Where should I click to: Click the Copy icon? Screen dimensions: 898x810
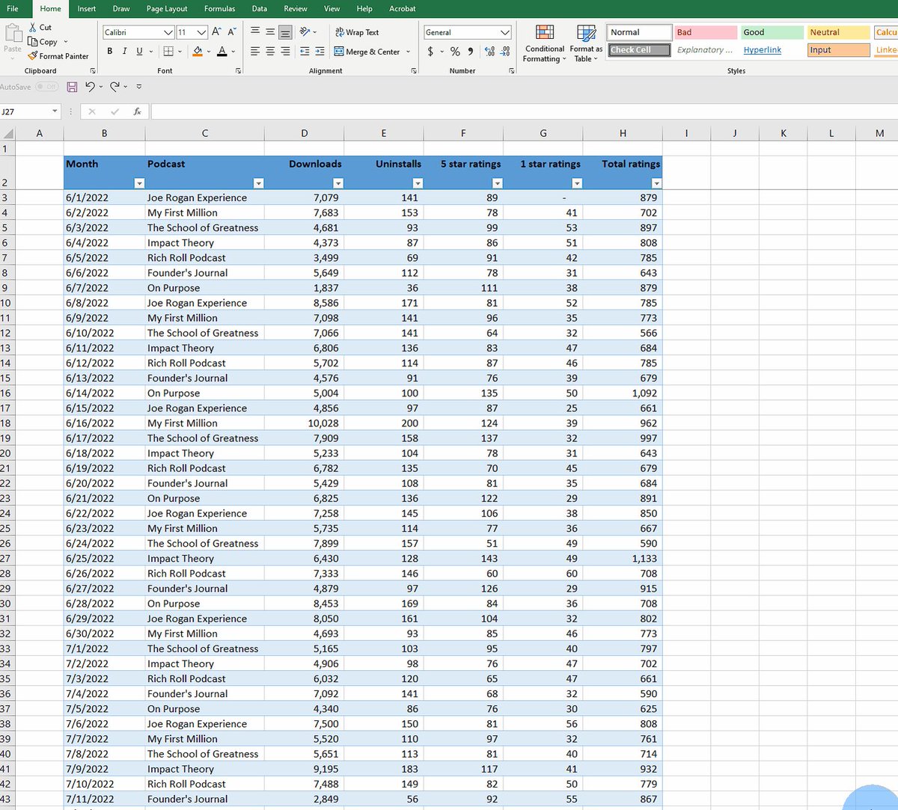coord(33,42)
